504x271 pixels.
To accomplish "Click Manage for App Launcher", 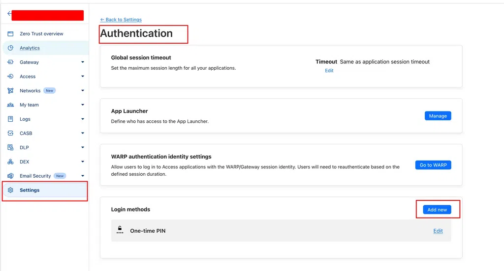I will click(438, 116).
